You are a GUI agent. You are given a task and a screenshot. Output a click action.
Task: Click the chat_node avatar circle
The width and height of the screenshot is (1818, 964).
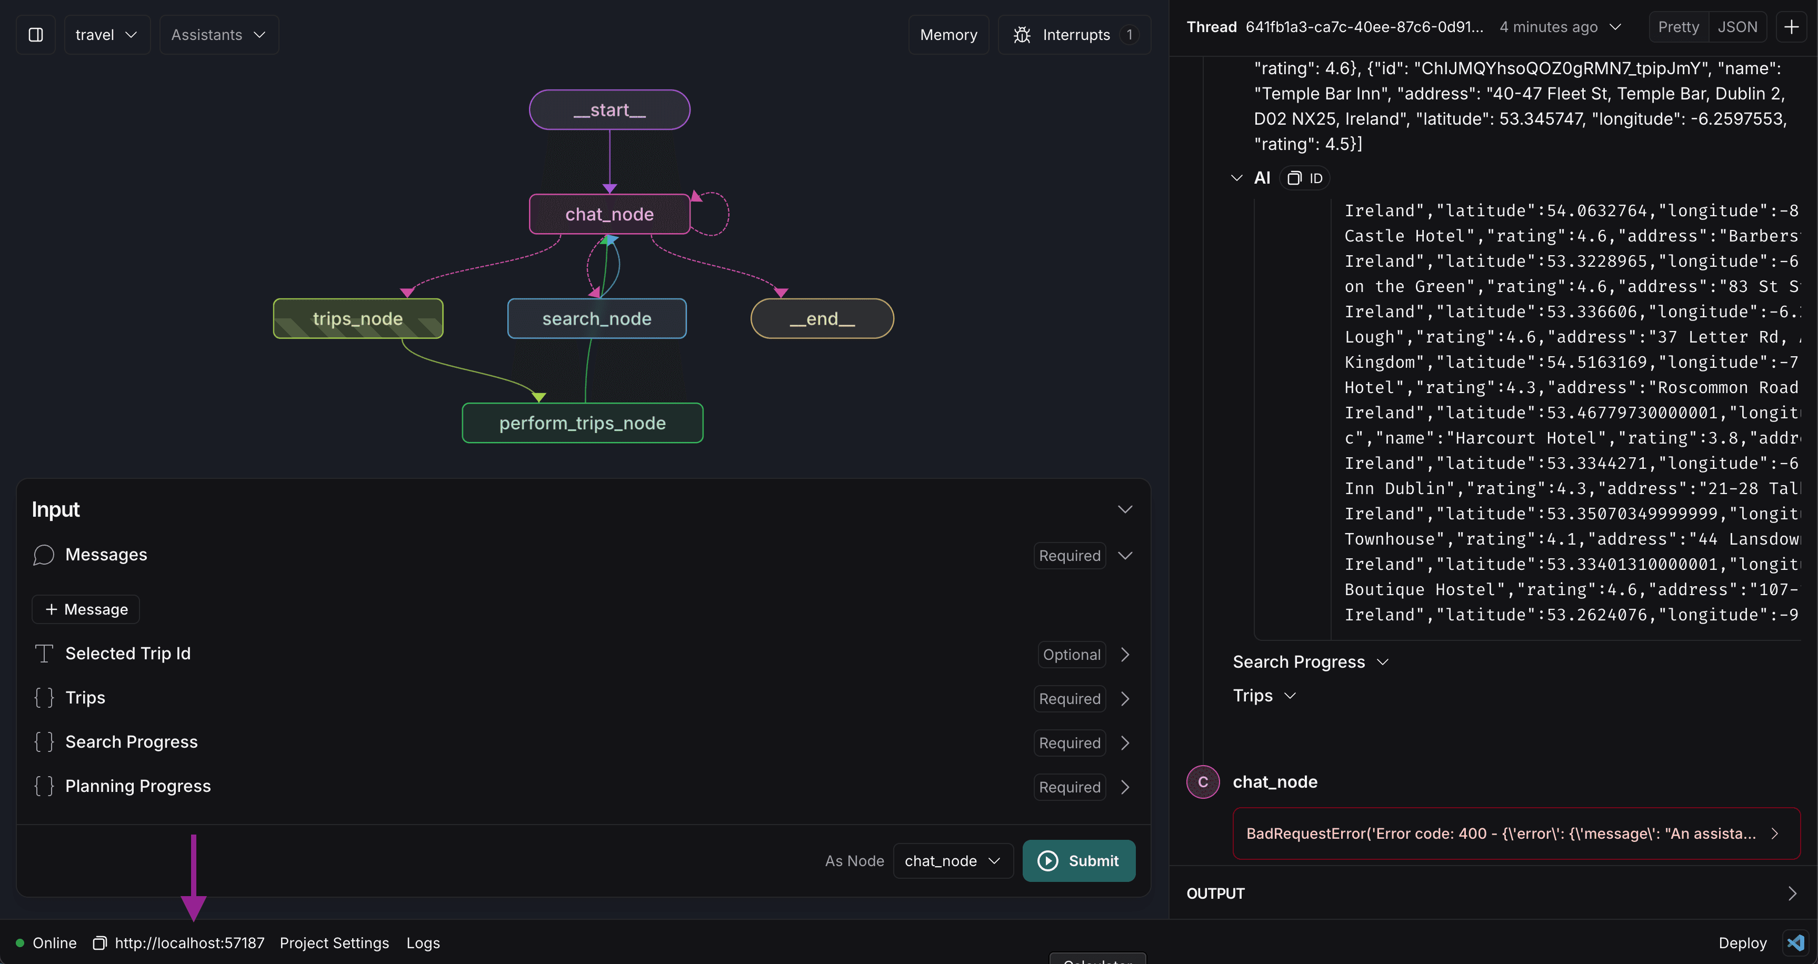pos(1203,782)
